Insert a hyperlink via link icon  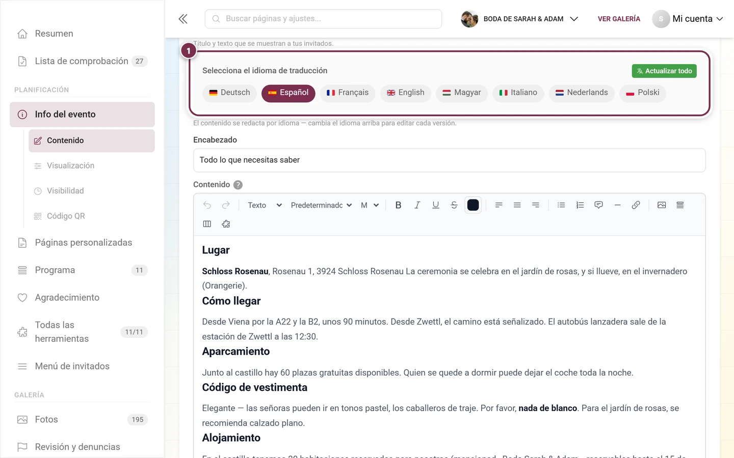coord(636,205)
